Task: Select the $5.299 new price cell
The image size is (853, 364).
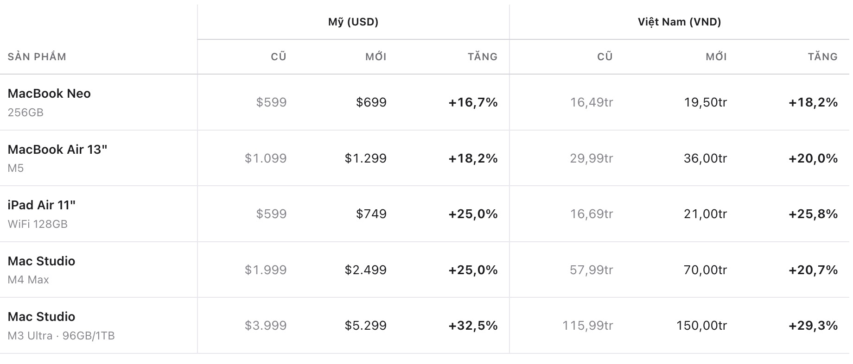Action: 366,326
